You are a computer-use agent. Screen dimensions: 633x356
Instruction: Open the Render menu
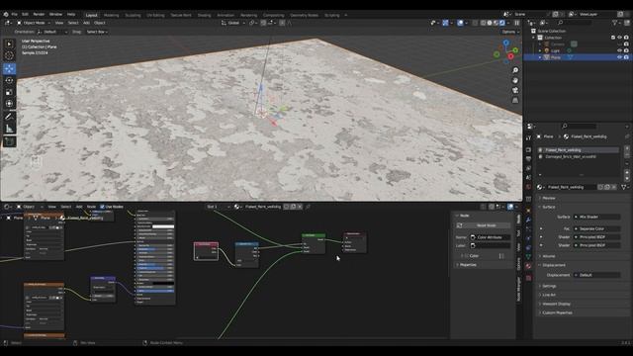pos(39,14)
